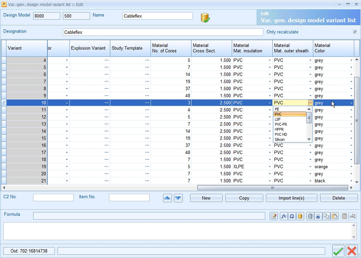Expand Material Color dropdown for variant 21
Image resolution: width=361 pixels, height=258 pixels.
[351, 181]
